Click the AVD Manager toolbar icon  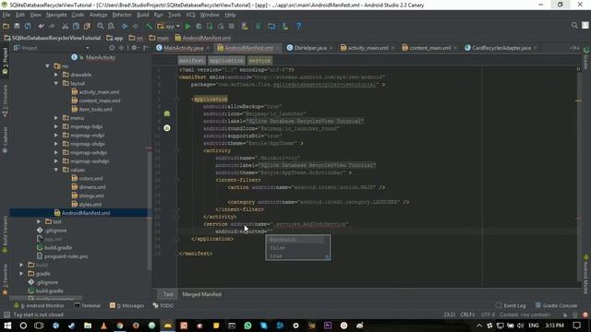[245, 26]
